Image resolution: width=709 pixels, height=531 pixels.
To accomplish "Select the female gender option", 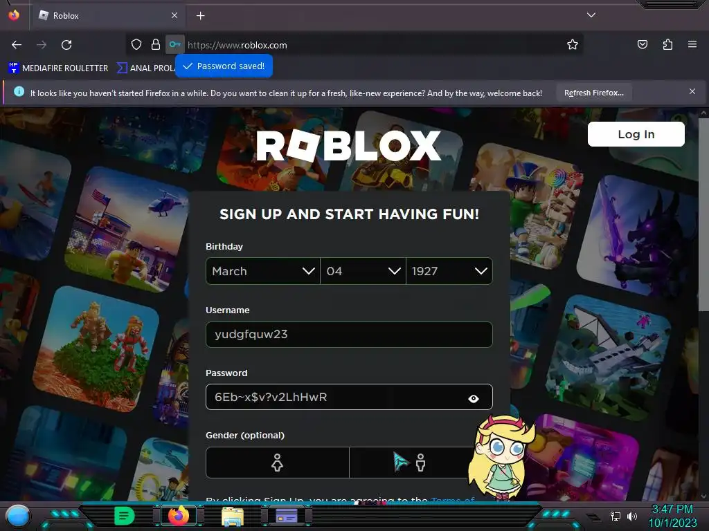I will click(277, 463).
